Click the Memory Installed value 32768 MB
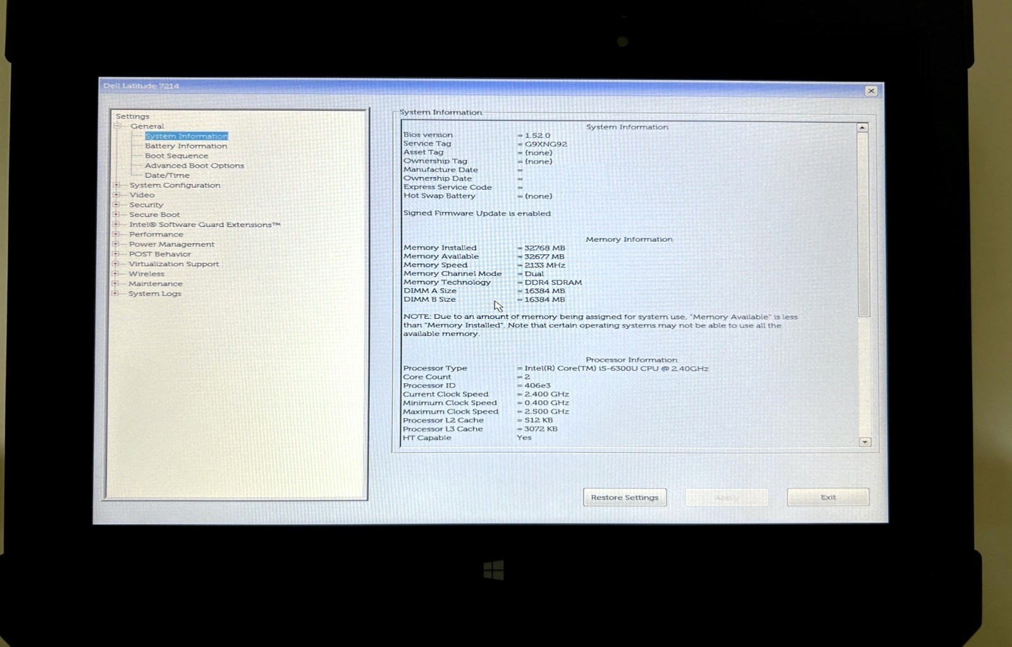This screenshot has height=647, width=1012. (545, 248)
